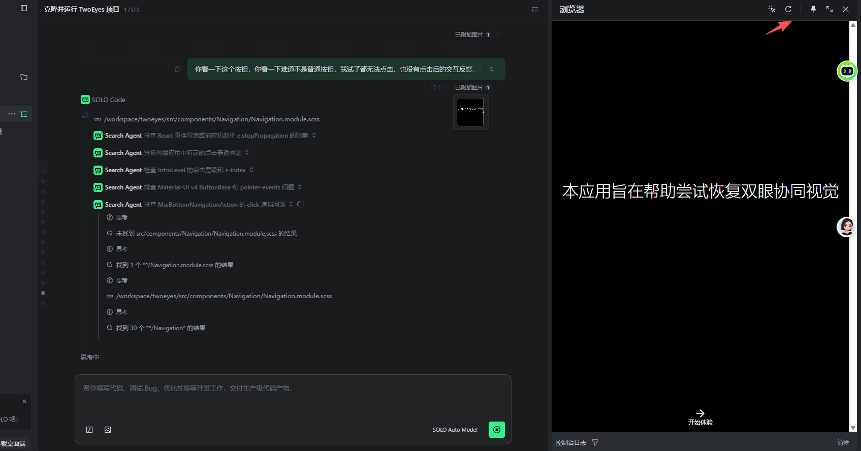Screen dimensions: 861x451
Task: Expand the user message bubble chevron
Action: click(x=492, y=69)
